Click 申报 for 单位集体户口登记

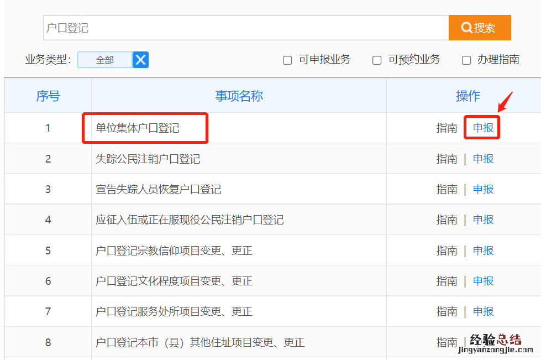point(483,128)
